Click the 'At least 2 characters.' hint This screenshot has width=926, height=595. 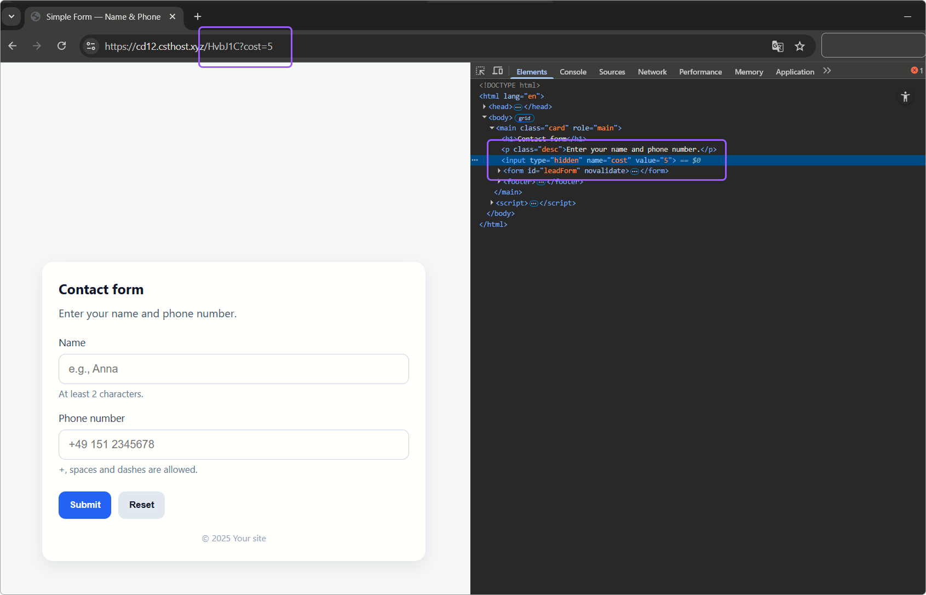pyautogui.click(x=101, y=394)
